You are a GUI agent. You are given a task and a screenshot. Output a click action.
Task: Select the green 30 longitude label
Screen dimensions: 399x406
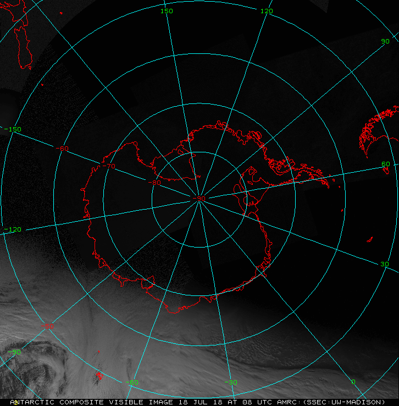point(385,265)
